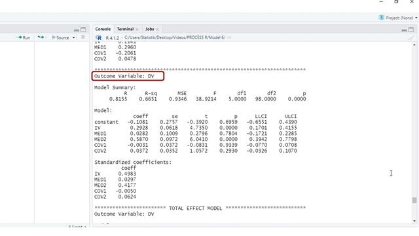This screenshot has height=236, width=419.
Task: Click constant LLCI value -0.6551
Action: pyautogui.click(x=257, y=122)
